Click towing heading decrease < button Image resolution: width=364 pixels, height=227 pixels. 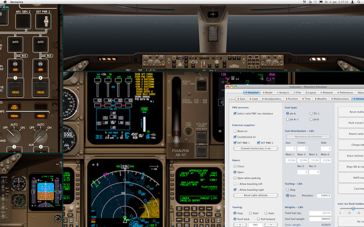240,225
